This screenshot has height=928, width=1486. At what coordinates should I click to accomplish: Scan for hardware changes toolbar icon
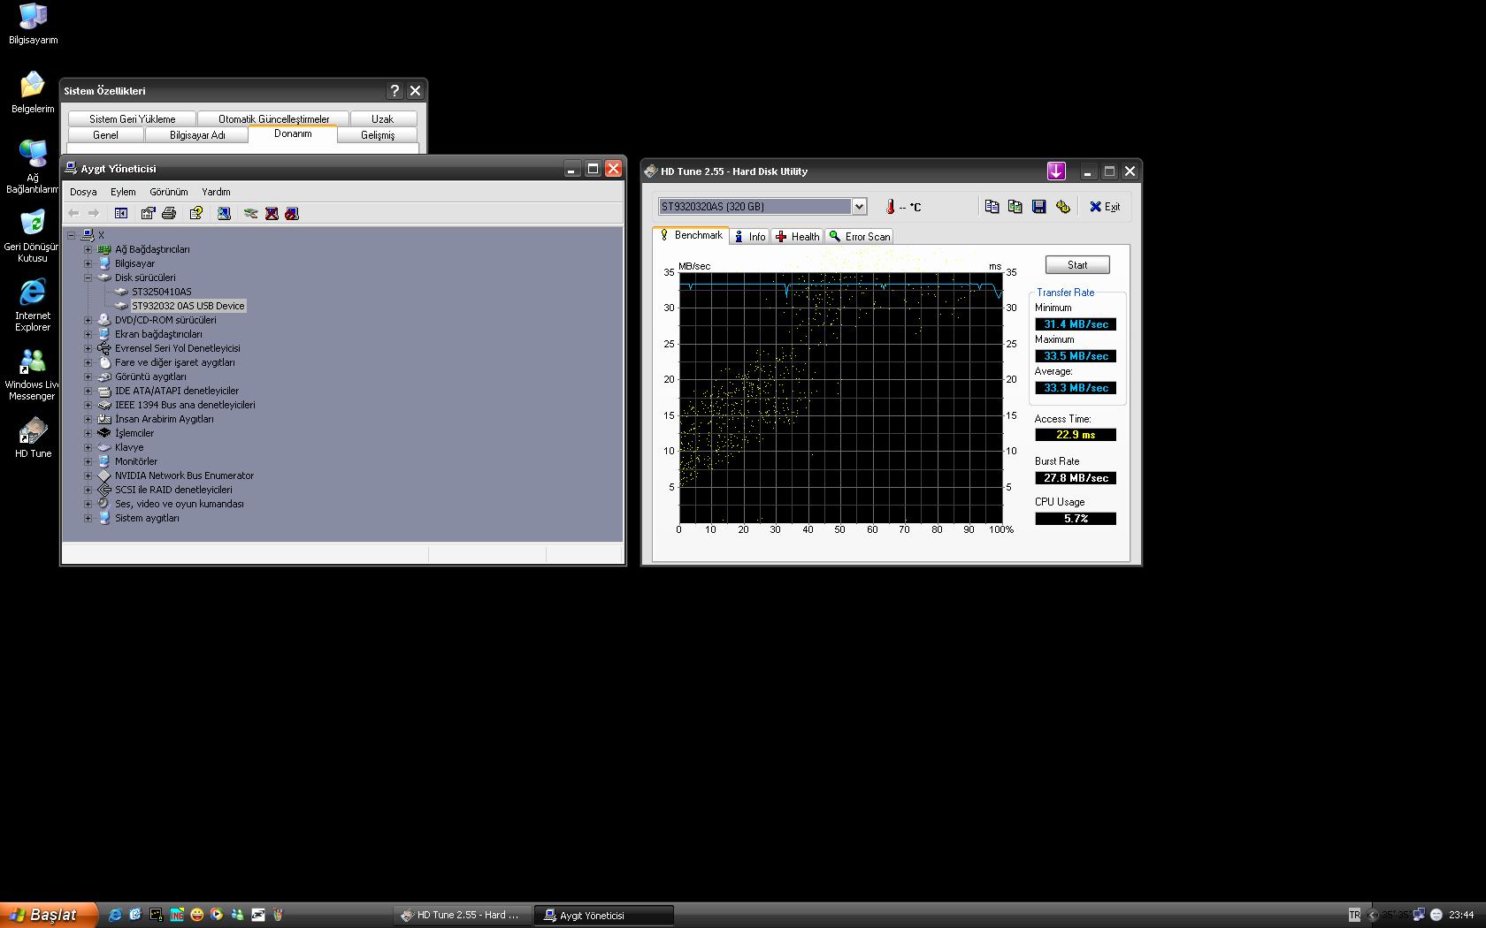pyautogui.click(x=224, y=213)
